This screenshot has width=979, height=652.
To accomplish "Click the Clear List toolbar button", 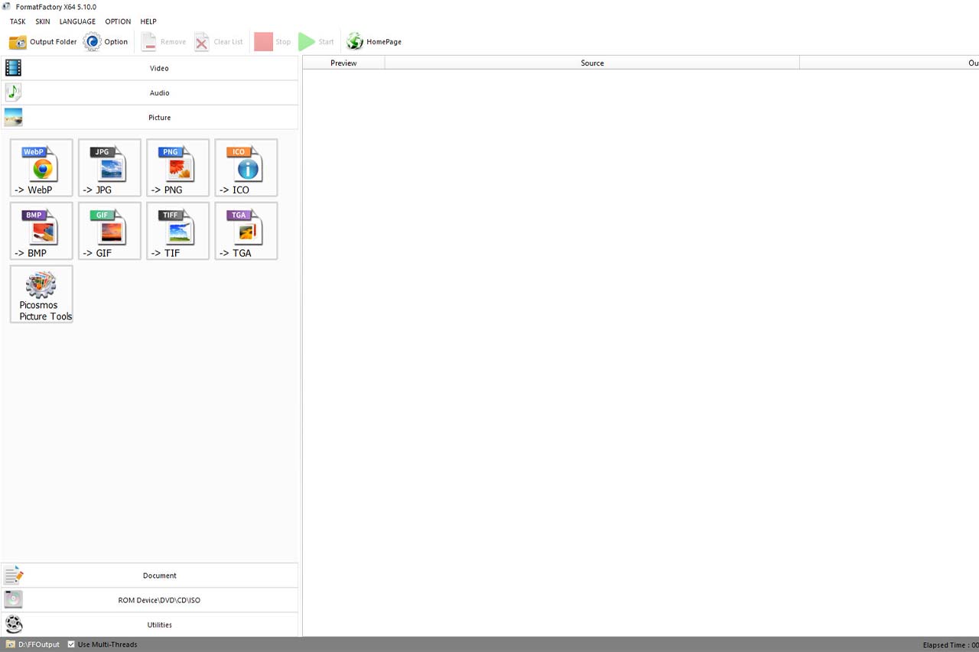I will [x=219, y=42].
